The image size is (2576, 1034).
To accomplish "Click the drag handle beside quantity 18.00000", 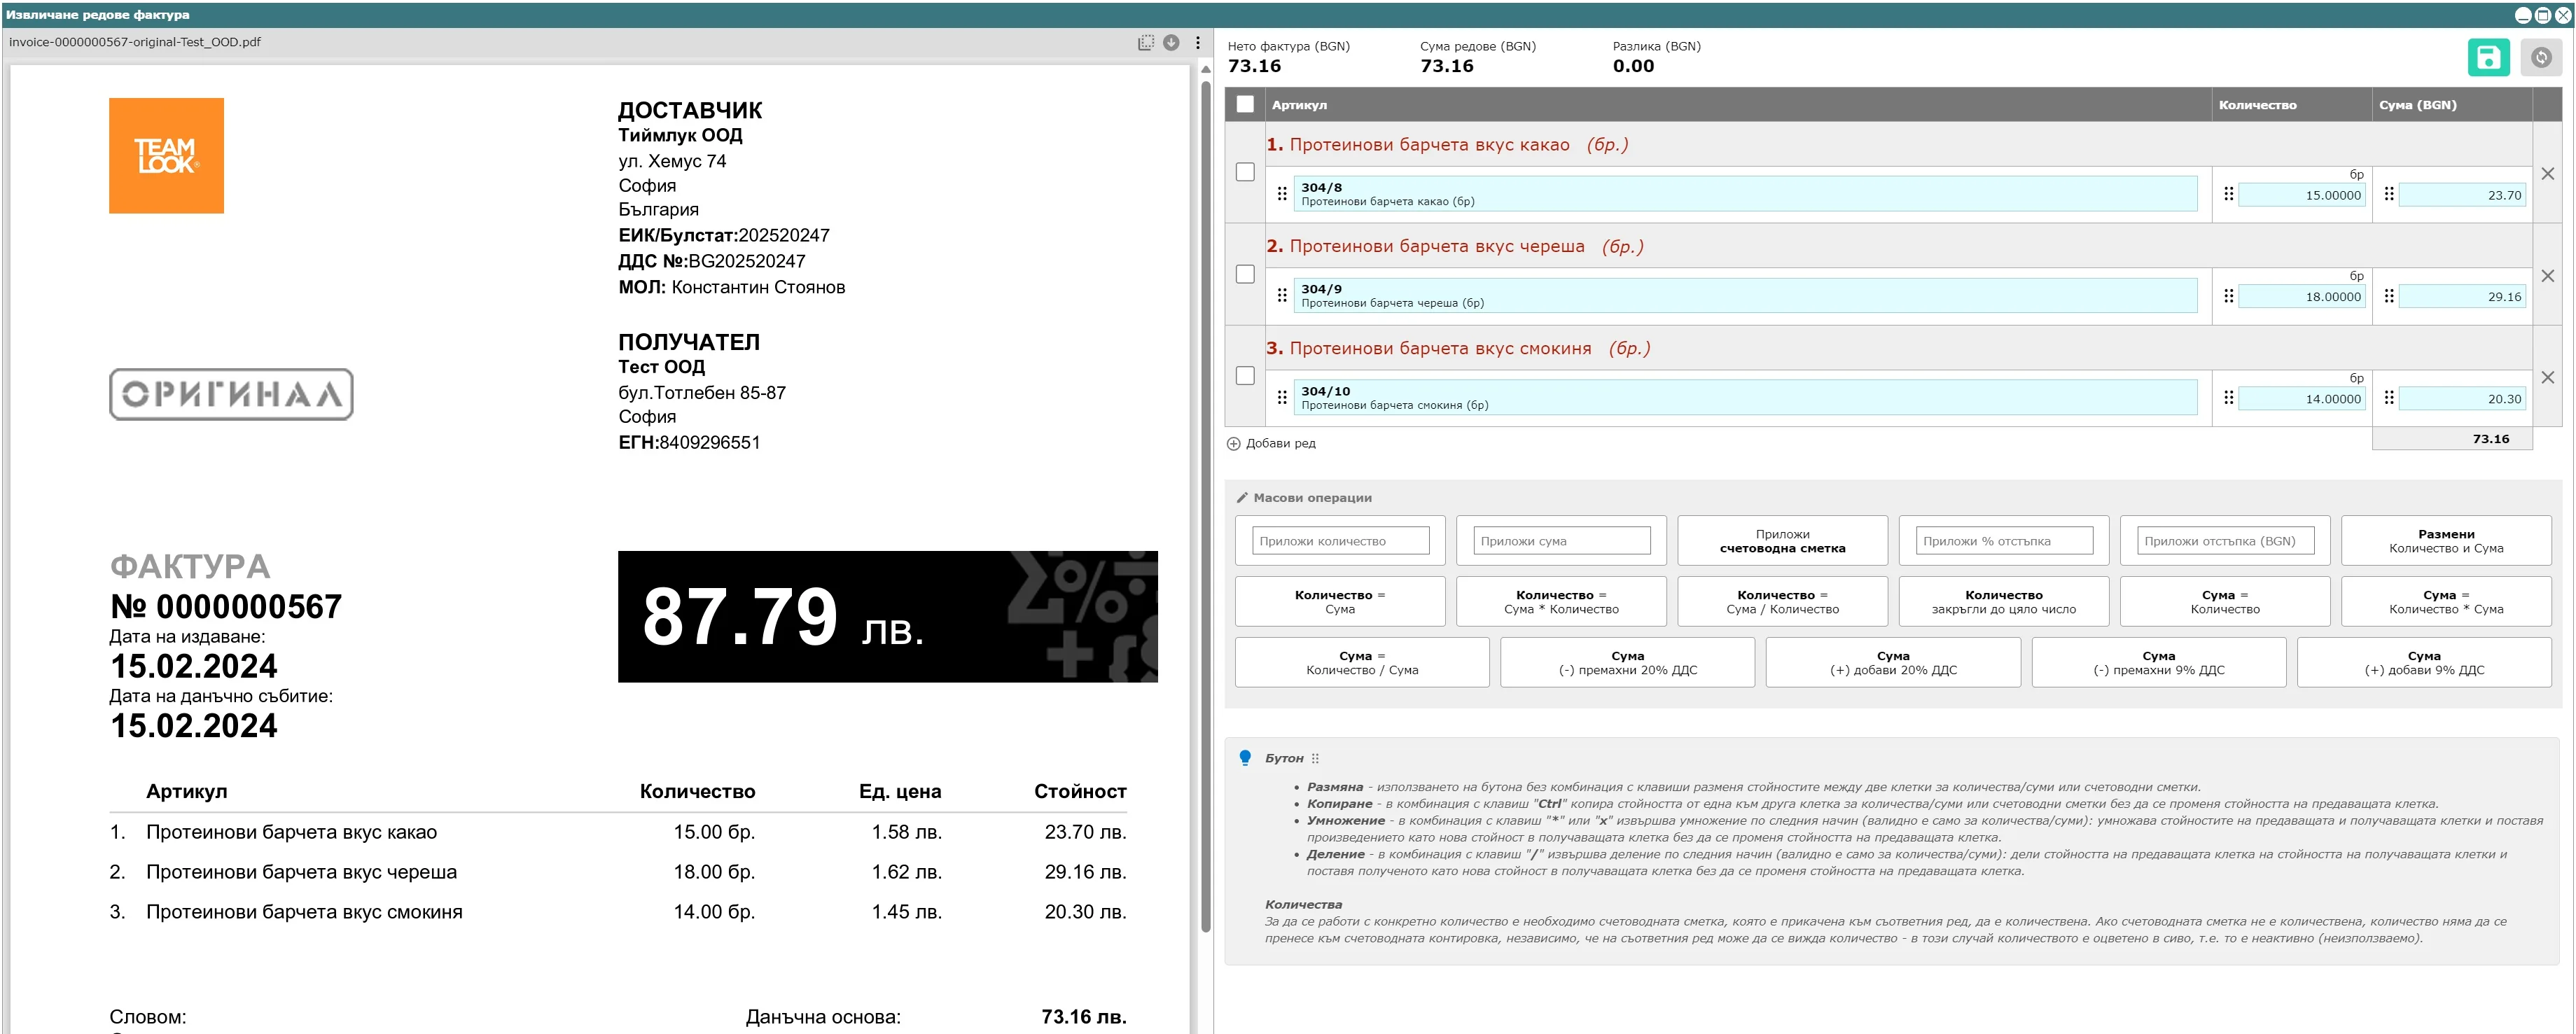I will coord(2228,296).
